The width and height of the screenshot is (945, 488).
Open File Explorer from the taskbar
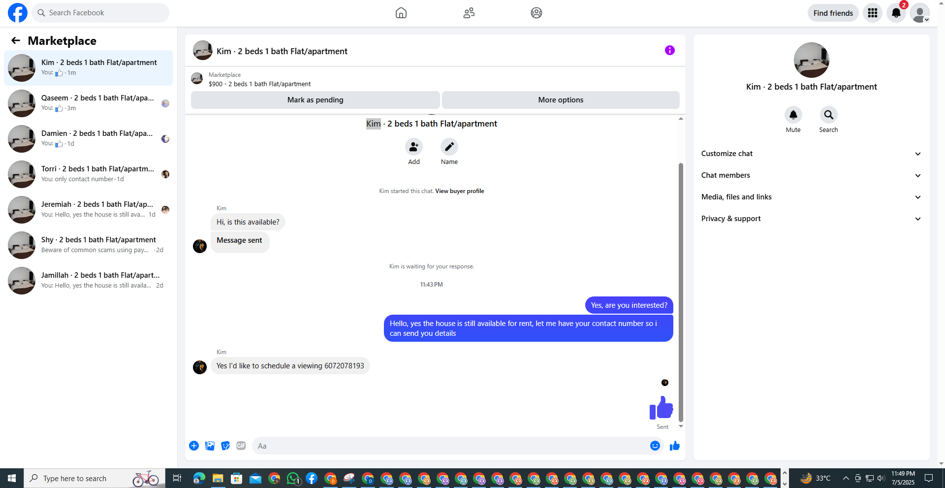click(x=218, y=478)
